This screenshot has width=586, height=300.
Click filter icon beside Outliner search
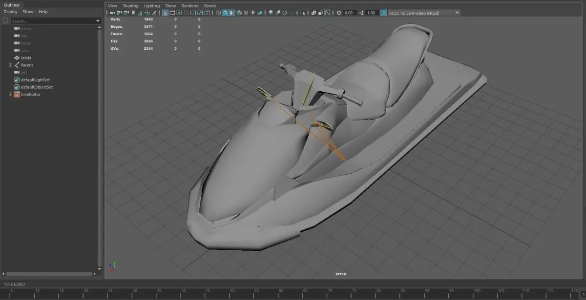[x=6, y=21]
